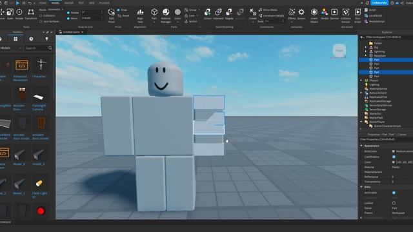
Task: Toggle the Archivable property checkbox
Action: (x=394, y=193)
